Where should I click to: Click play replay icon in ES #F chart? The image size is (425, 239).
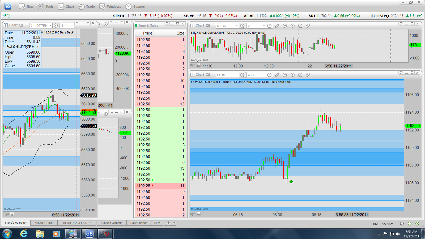pyautogui.click(x=292, y=75)
